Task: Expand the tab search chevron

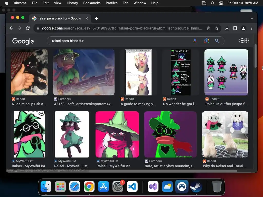Action: click(x=252, y=18)
